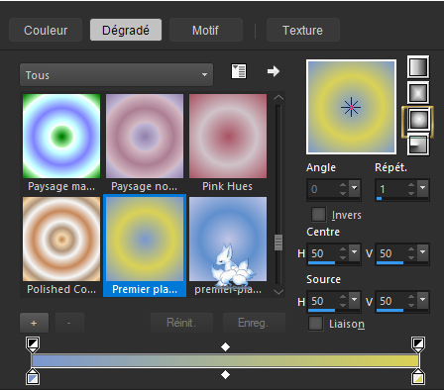Toggle the Invers checkbox
This screenshot has width=444, height=390.
[x=319, y=215]
